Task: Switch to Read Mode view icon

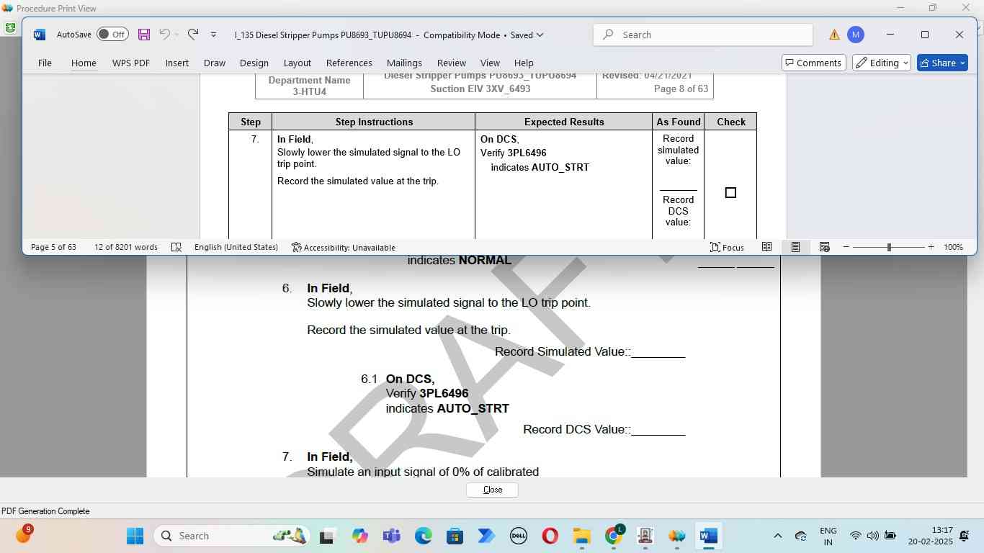Action: (766, 247)
